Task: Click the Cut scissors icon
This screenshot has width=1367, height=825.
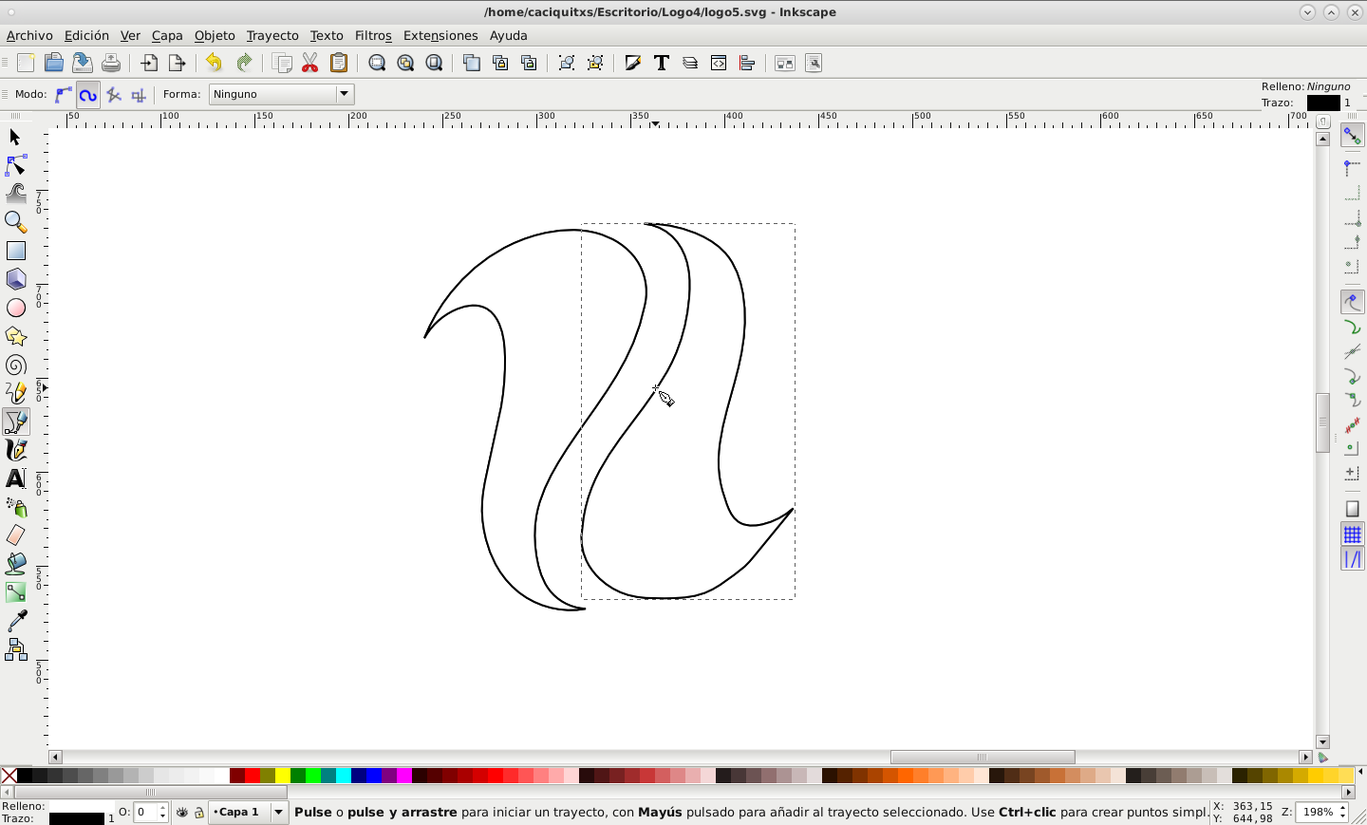Action: 310,64
